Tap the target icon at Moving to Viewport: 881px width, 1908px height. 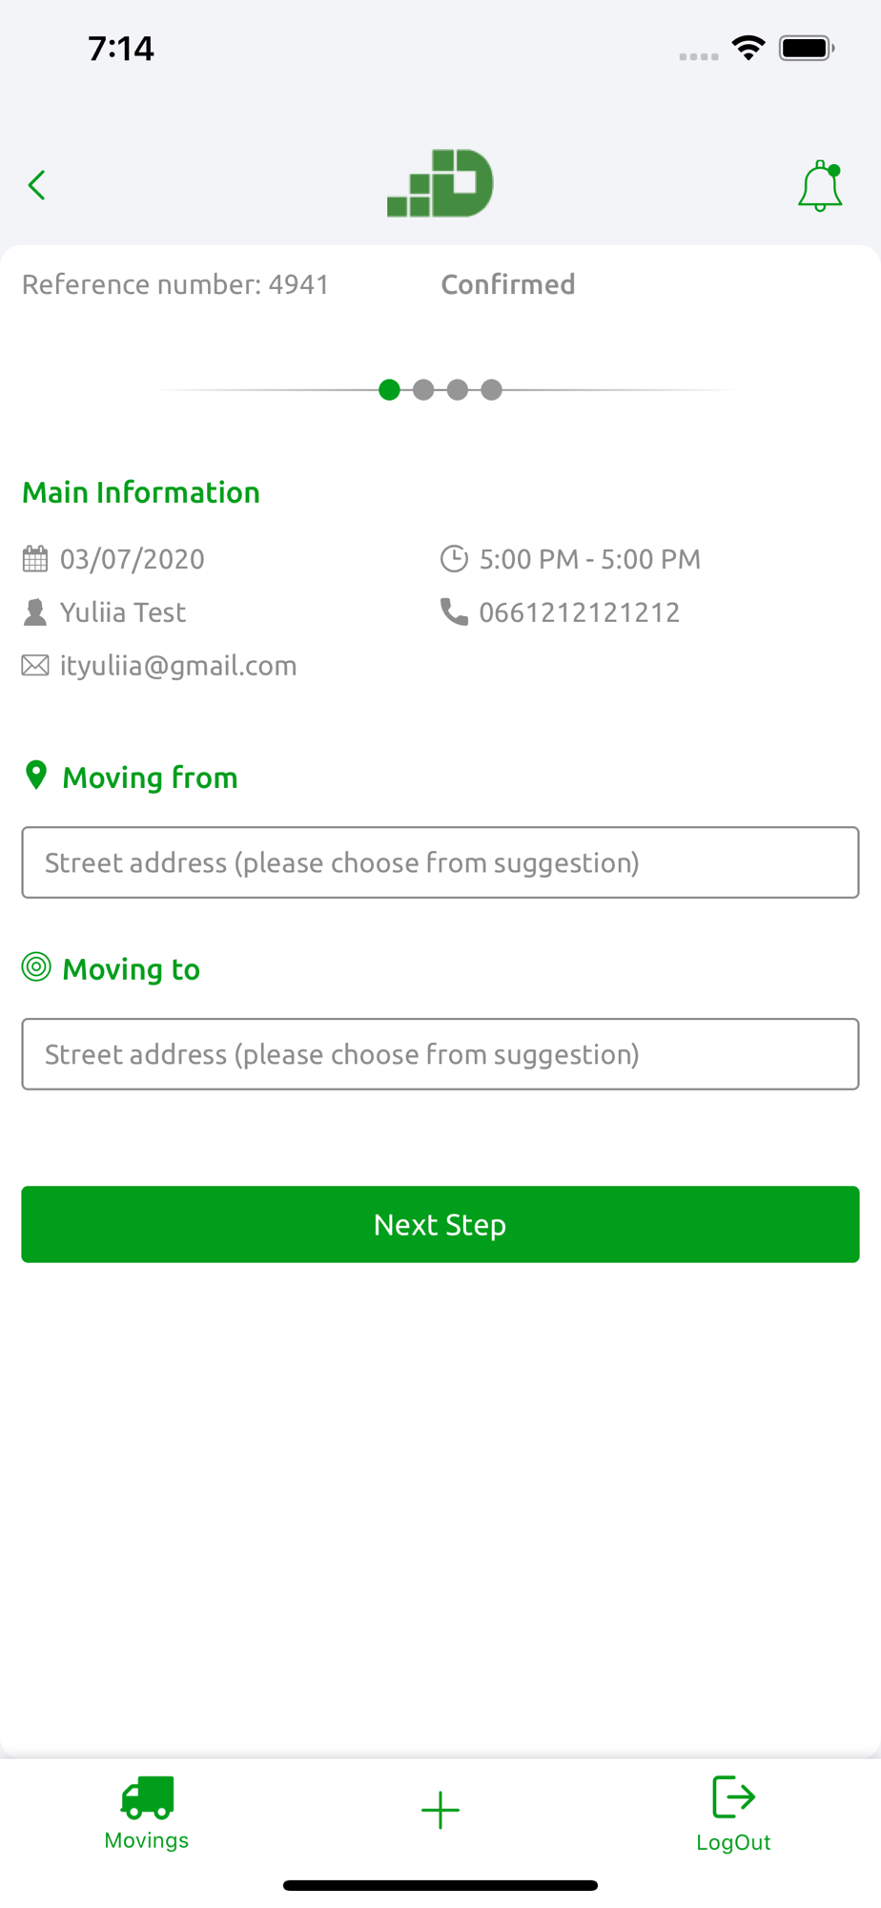coord(36,967)
